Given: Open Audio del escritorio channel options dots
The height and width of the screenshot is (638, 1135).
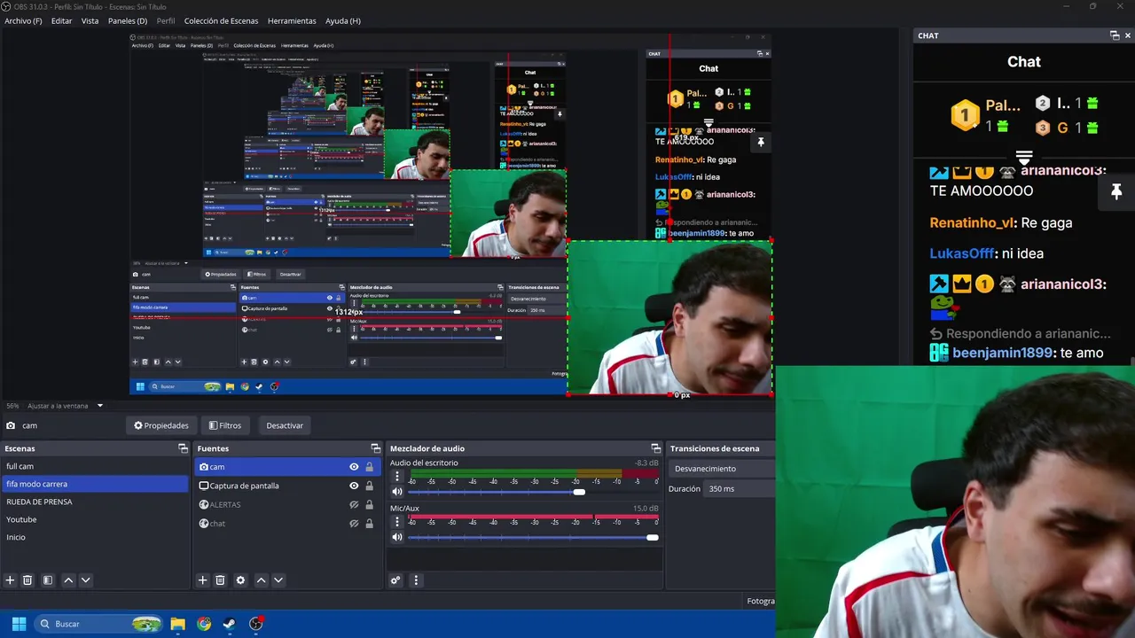Looking at the screenshot, I should click(397, 477).
